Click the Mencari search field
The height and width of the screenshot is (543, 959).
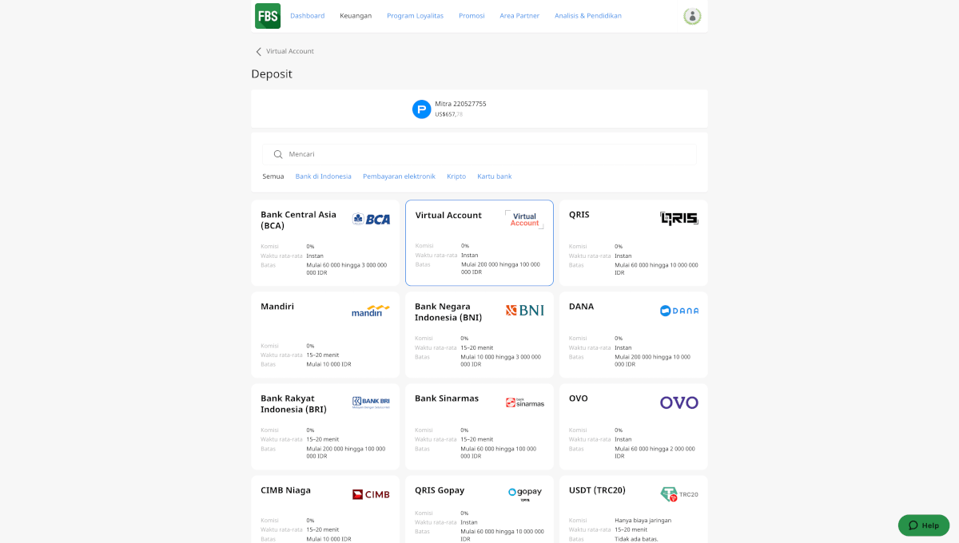coord(479,155)
